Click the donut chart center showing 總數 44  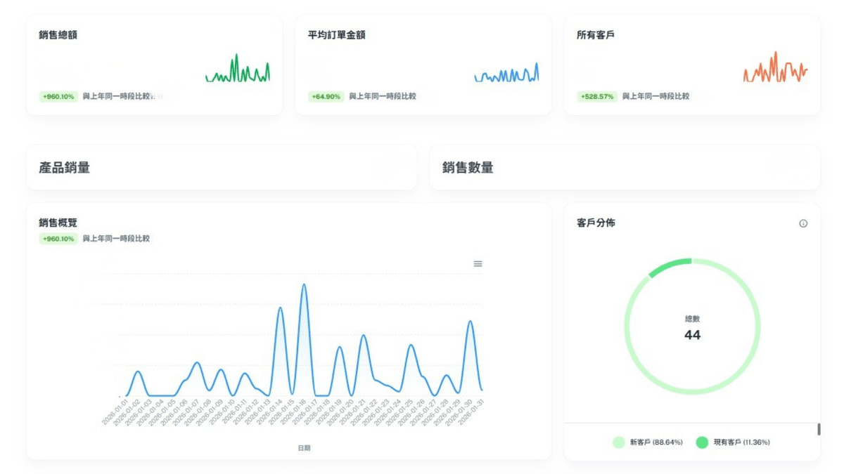[692, 327]
